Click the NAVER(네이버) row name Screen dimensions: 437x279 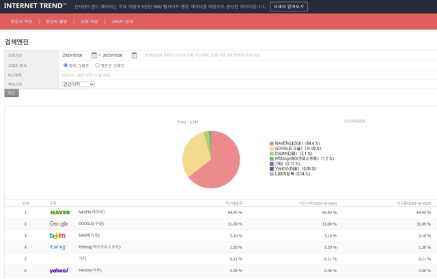click(x=91, y=212)
